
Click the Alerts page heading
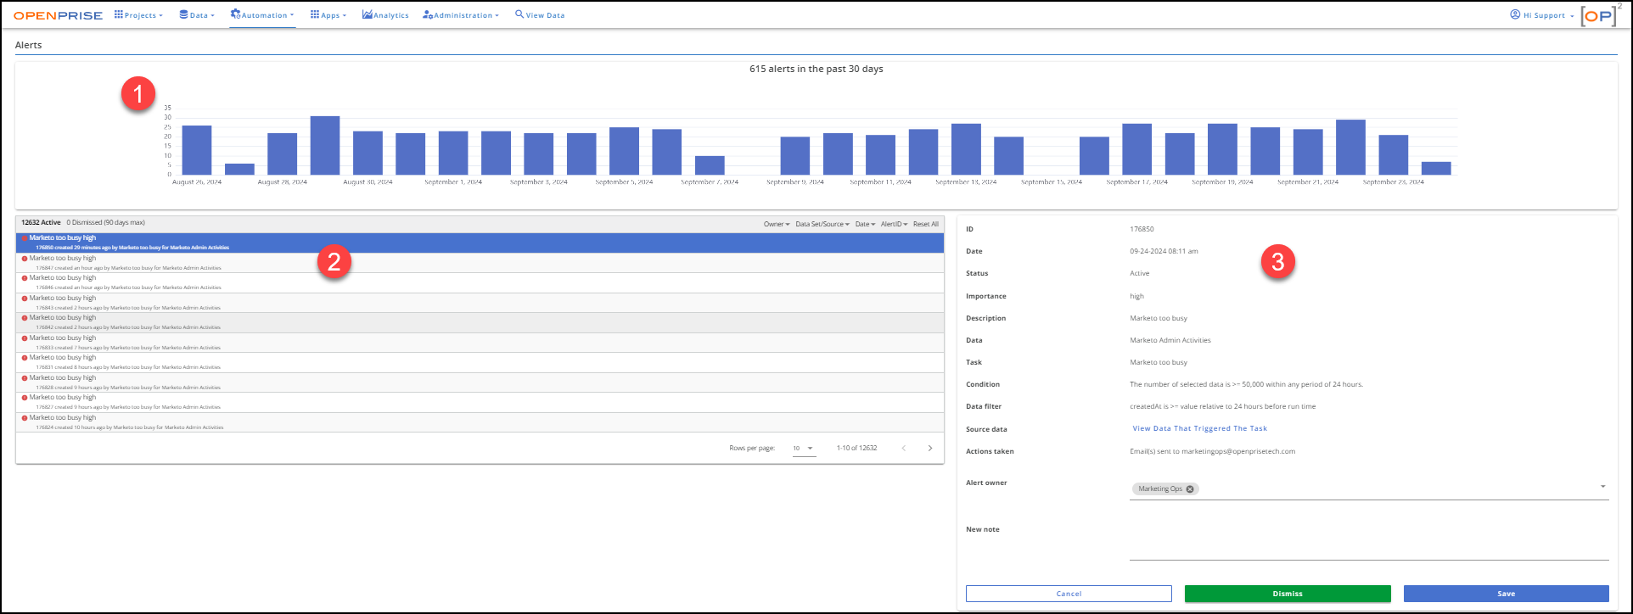pos(29,45)
